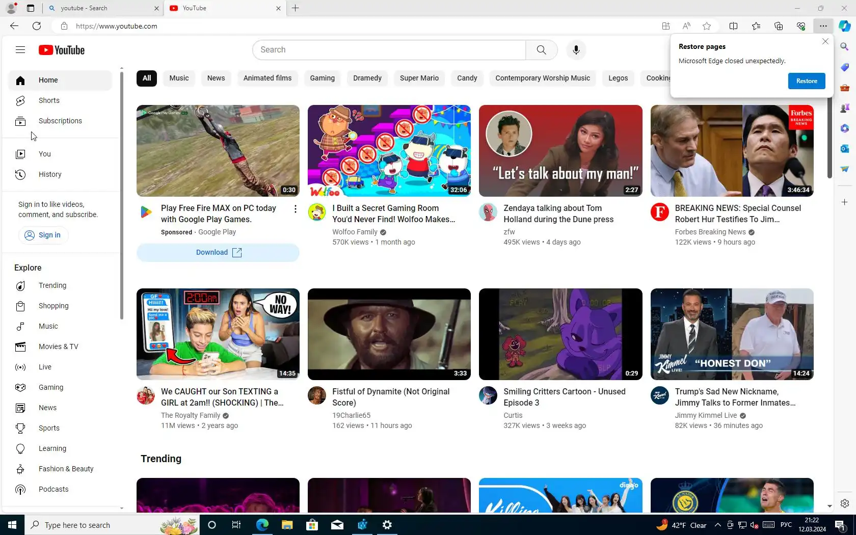Open the Zendaya talking about Tom Holland video title
The width and height of the screenshot is (856, 535).
pos(559,213)
